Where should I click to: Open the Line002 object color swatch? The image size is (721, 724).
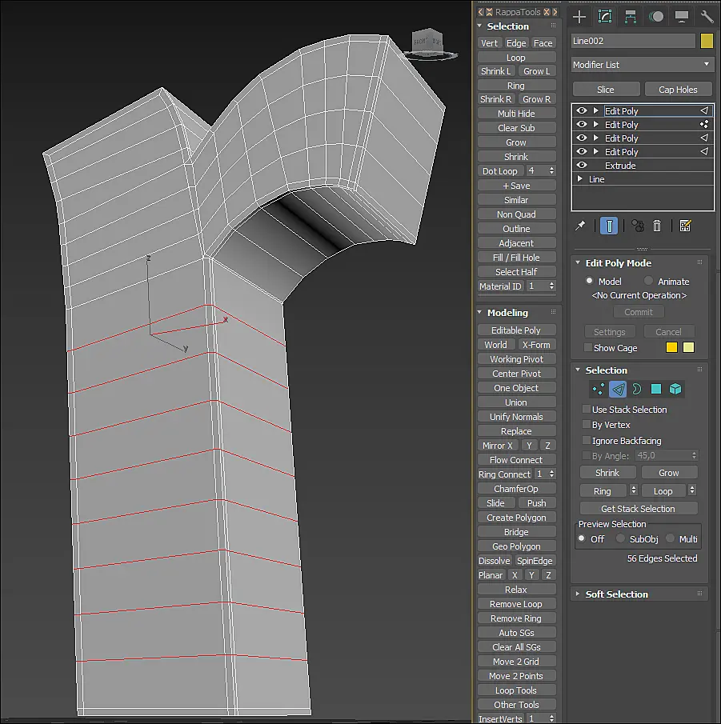[707, 41]
